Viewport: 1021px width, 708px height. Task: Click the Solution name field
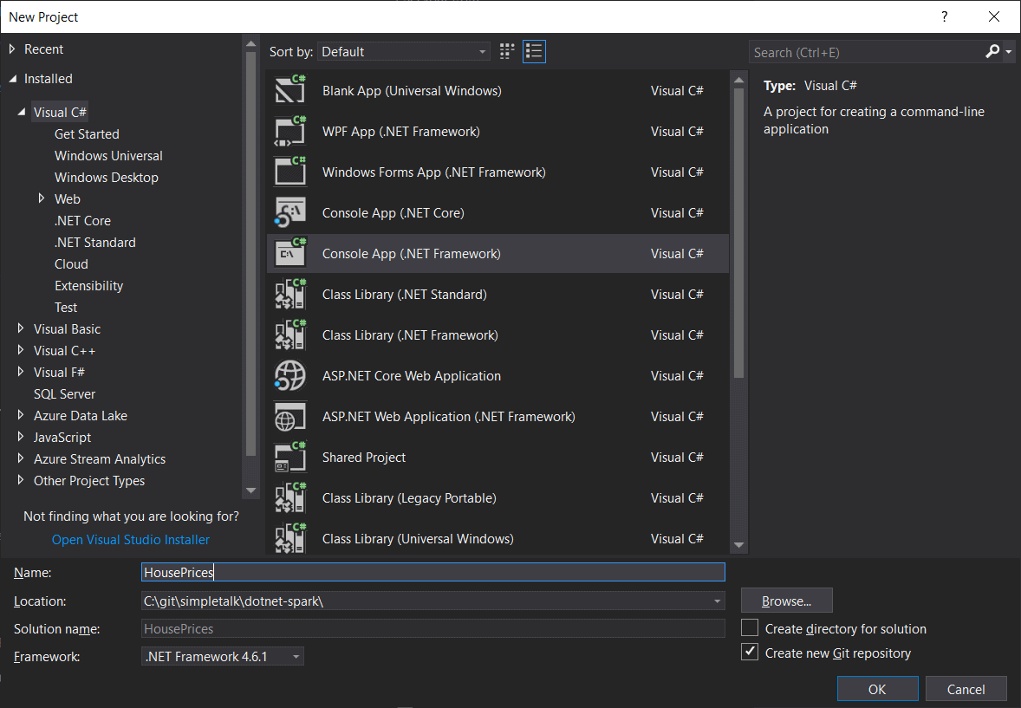pos(433,628)
